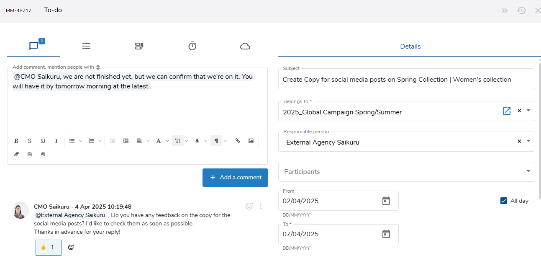Remove the responsible person External Agency Saikuru
541x256 pixels.
click(519, 141)
